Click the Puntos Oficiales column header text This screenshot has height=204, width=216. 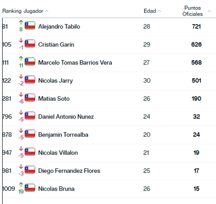point(193,11)
